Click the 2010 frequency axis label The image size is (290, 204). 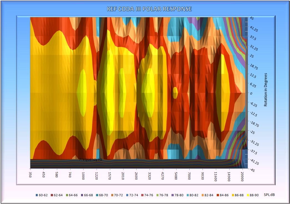point(123,175)
